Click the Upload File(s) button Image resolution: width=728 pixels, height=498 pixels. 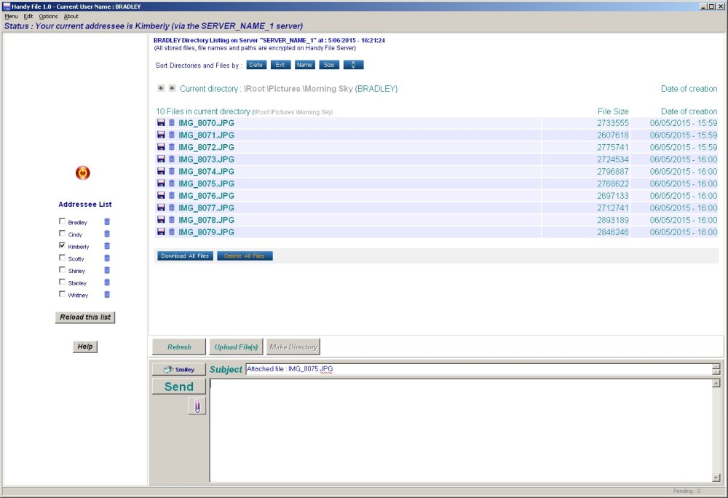(237, 347)
